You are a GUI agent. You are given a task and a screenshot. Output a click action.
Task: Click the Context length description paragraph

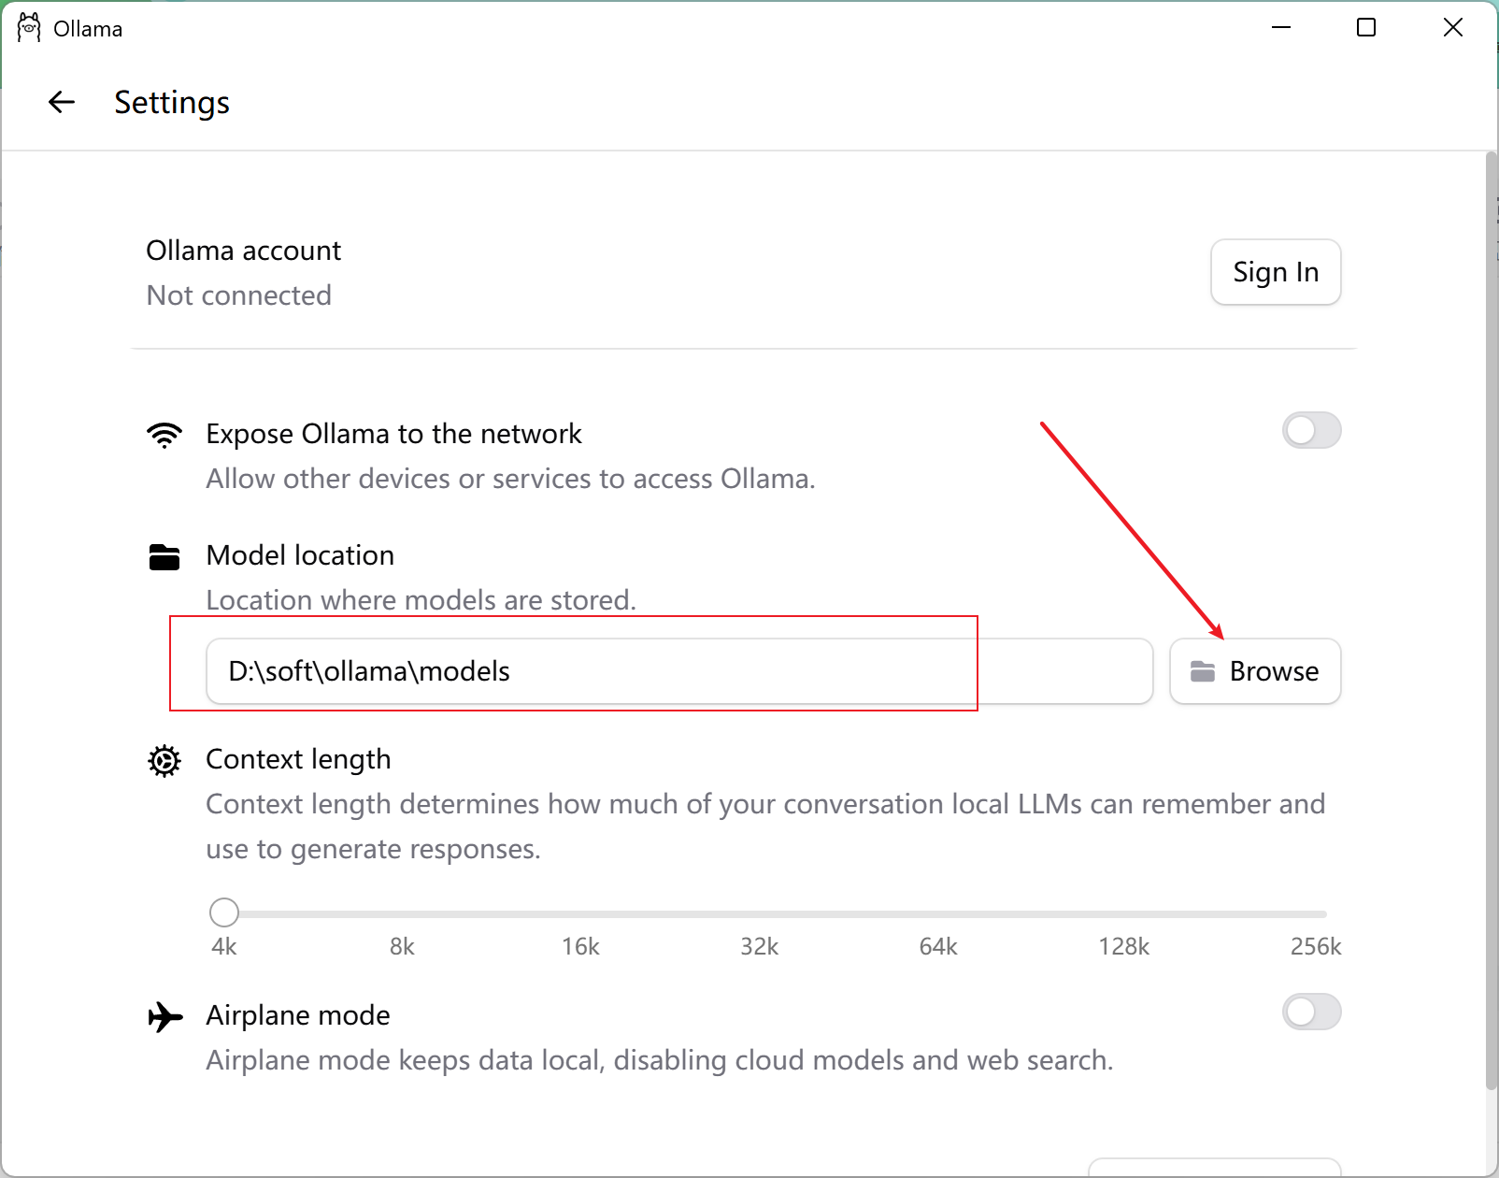coord(765,826)
